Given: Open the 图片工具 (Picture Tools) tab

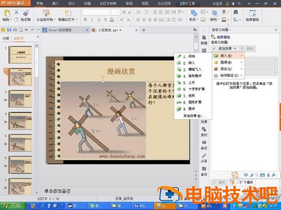Looking at the screenshot, I should [x=188, y=4].
